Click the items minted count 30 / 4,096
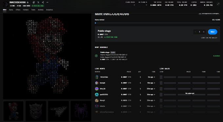This screenshot has height=122, width=223. point(216,20)
